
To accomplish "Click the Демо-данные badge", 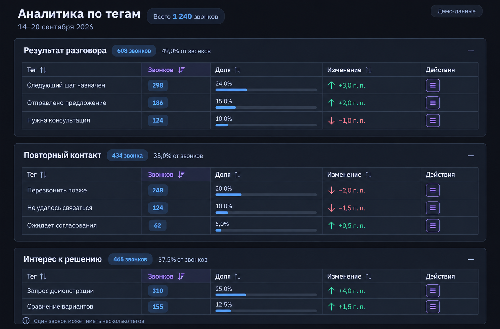I will pos(456,11).
